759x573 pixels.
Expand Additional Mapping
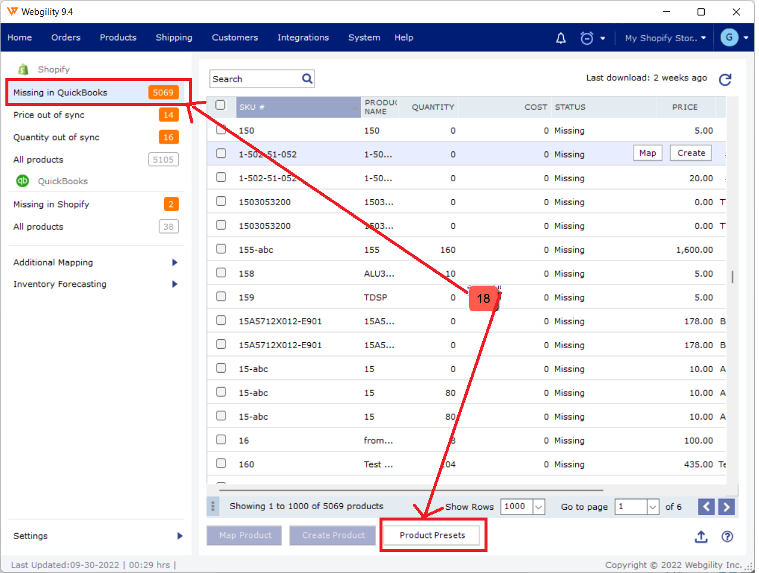click(175, 262)
